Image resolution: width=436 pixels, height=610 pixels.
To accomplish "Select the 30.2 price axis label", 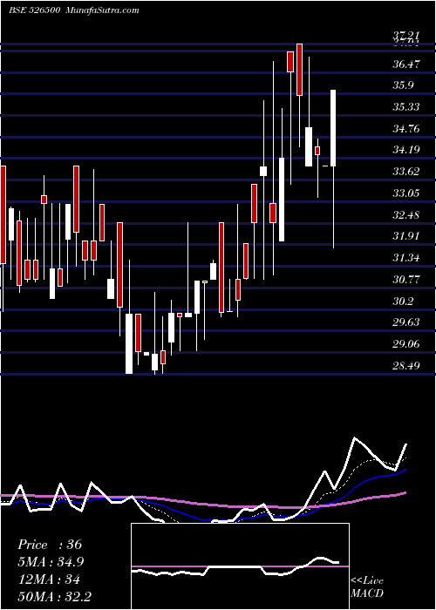I will 403,302.
